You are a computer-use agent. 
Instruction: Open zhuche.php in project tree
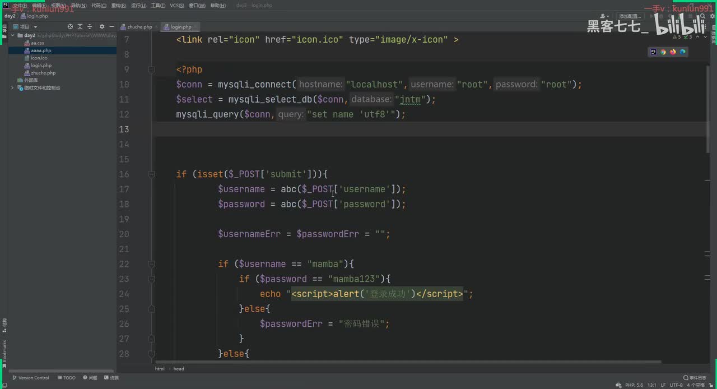[43, 73]
